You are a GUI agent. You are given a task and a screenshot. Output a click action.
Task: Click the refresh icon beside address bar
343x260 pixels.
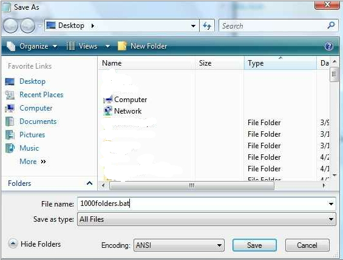207,26
